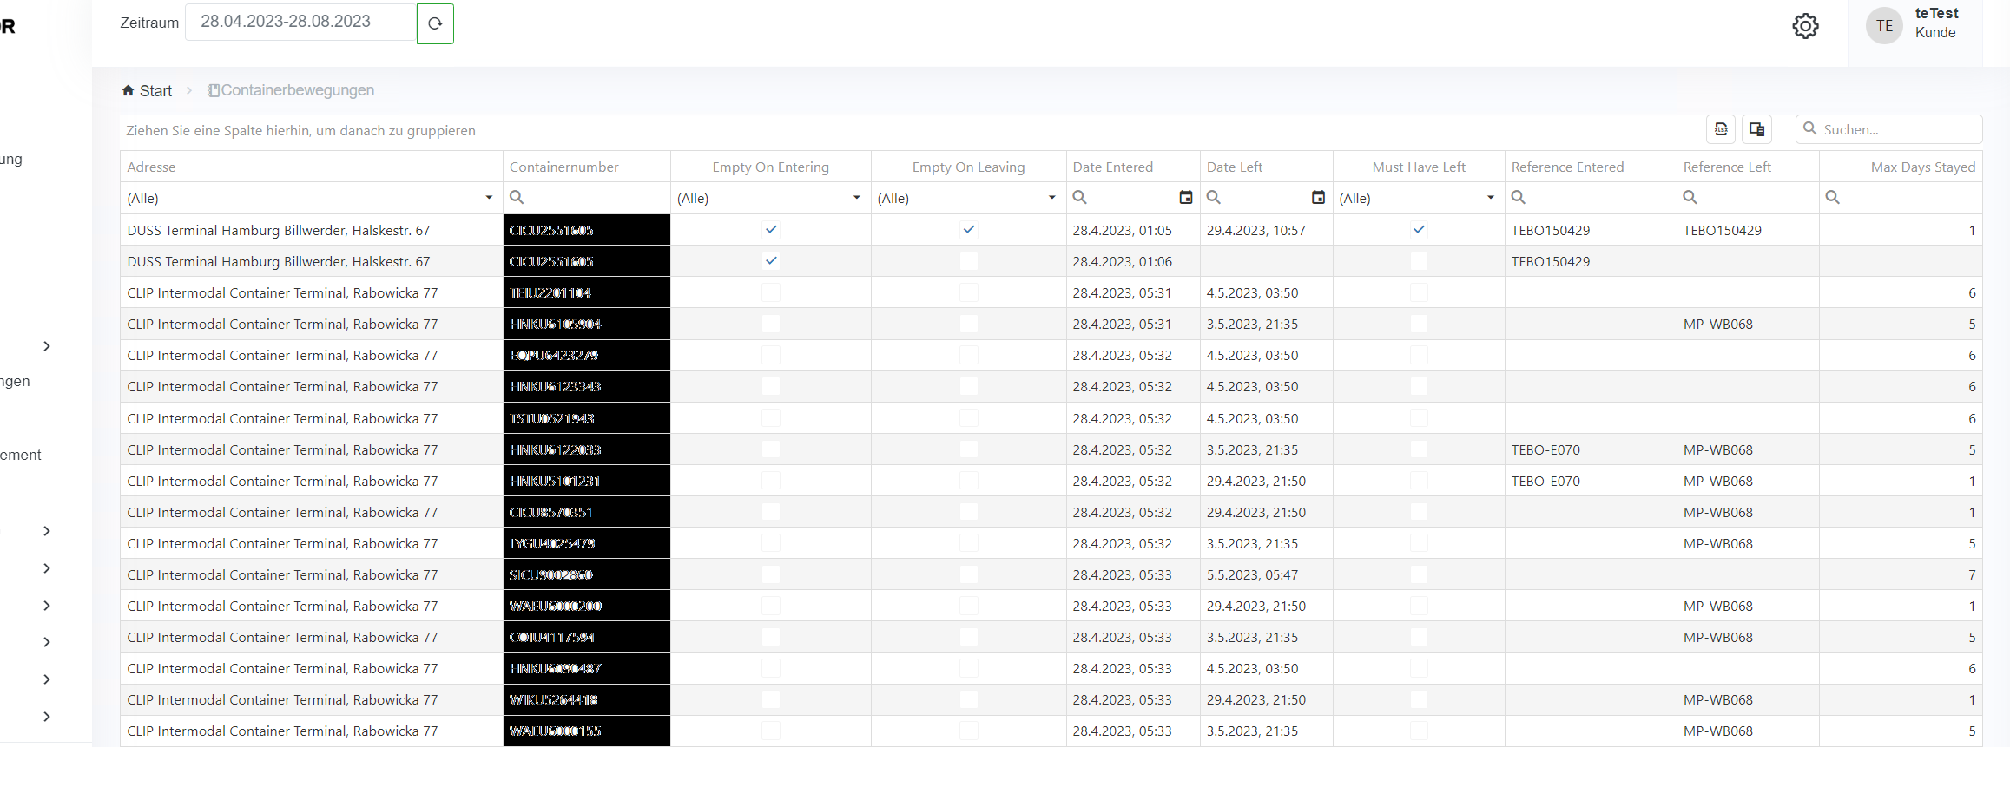The image size is (2010, 800).
Task: Open the Adresse filter dropdown
Action: [489, 198]
